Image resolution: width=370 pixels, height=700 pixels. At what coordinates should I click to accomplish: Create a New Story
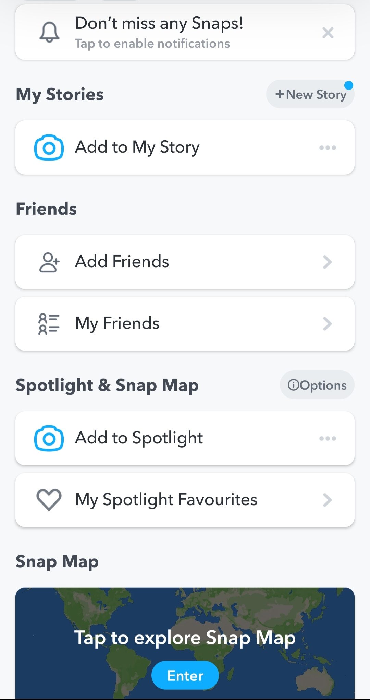pyautogui.click(x=310, y=94)
